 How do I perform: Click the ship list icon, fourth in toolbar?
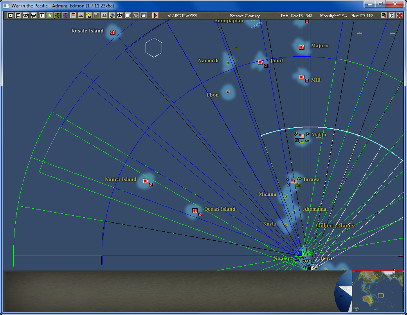pos(34,16)
